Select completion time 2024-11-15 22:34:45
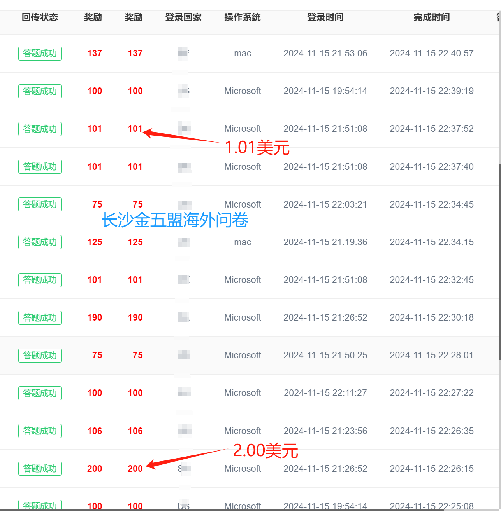This screenshot has width=501, height=511. 432,204
